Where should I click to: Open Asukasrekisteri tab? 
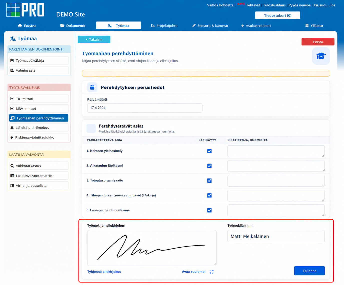click(x=256, y=26)
